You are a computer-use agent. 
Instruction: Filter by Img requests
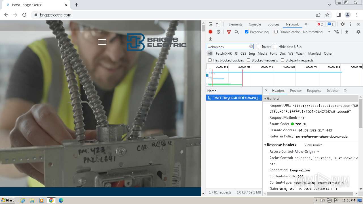[252, 53]
